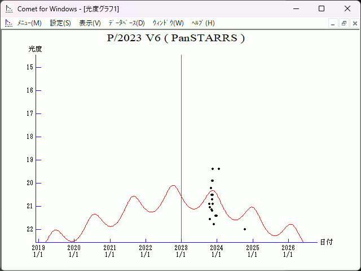Open the 表示(V) view menu
Image resolution: width=361 pixels, height=271 pixels.
90,23
